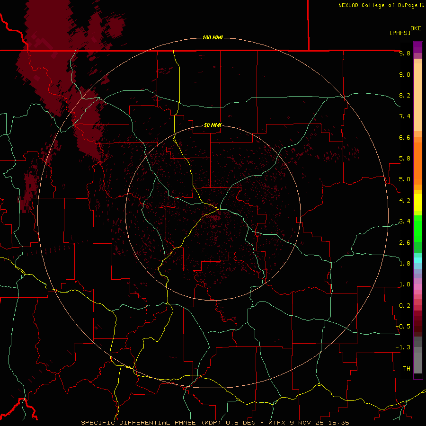Click the KTFX radar site identifier in caption
The image size is (426, 426).
click(x=278, y=423)
